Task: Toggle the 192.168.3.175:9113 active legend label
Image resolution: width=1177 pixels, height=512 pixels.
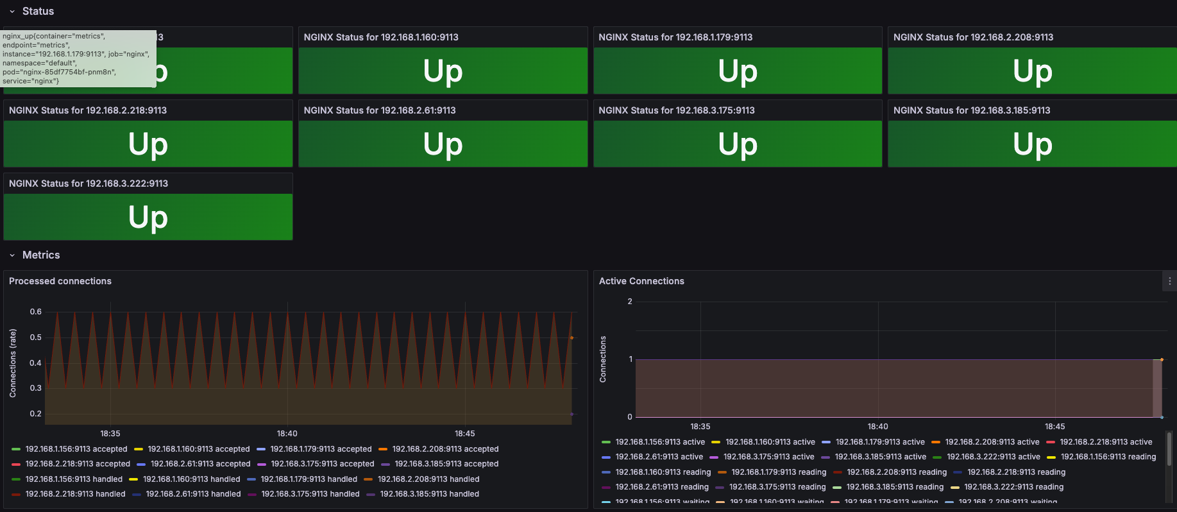Action: point(769,457)
